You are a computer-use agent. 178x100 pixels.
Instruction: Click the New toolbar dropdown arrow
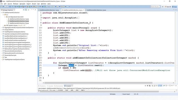(3, 7)
